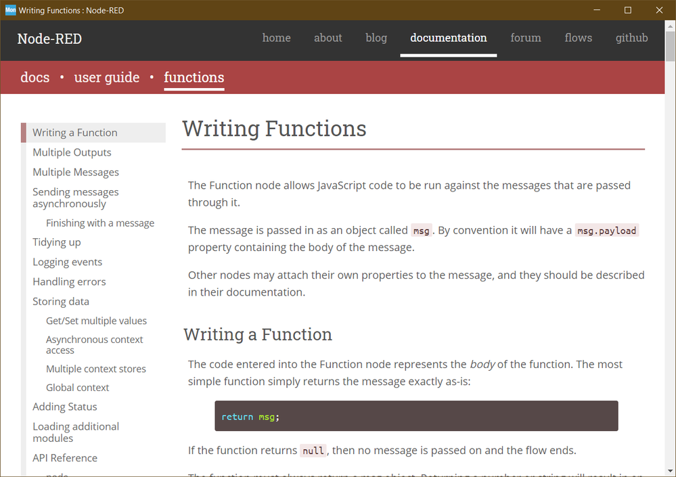676x477 pixels.
Task: Click the docs breadcrumb
Action: (x=35, y=77)
